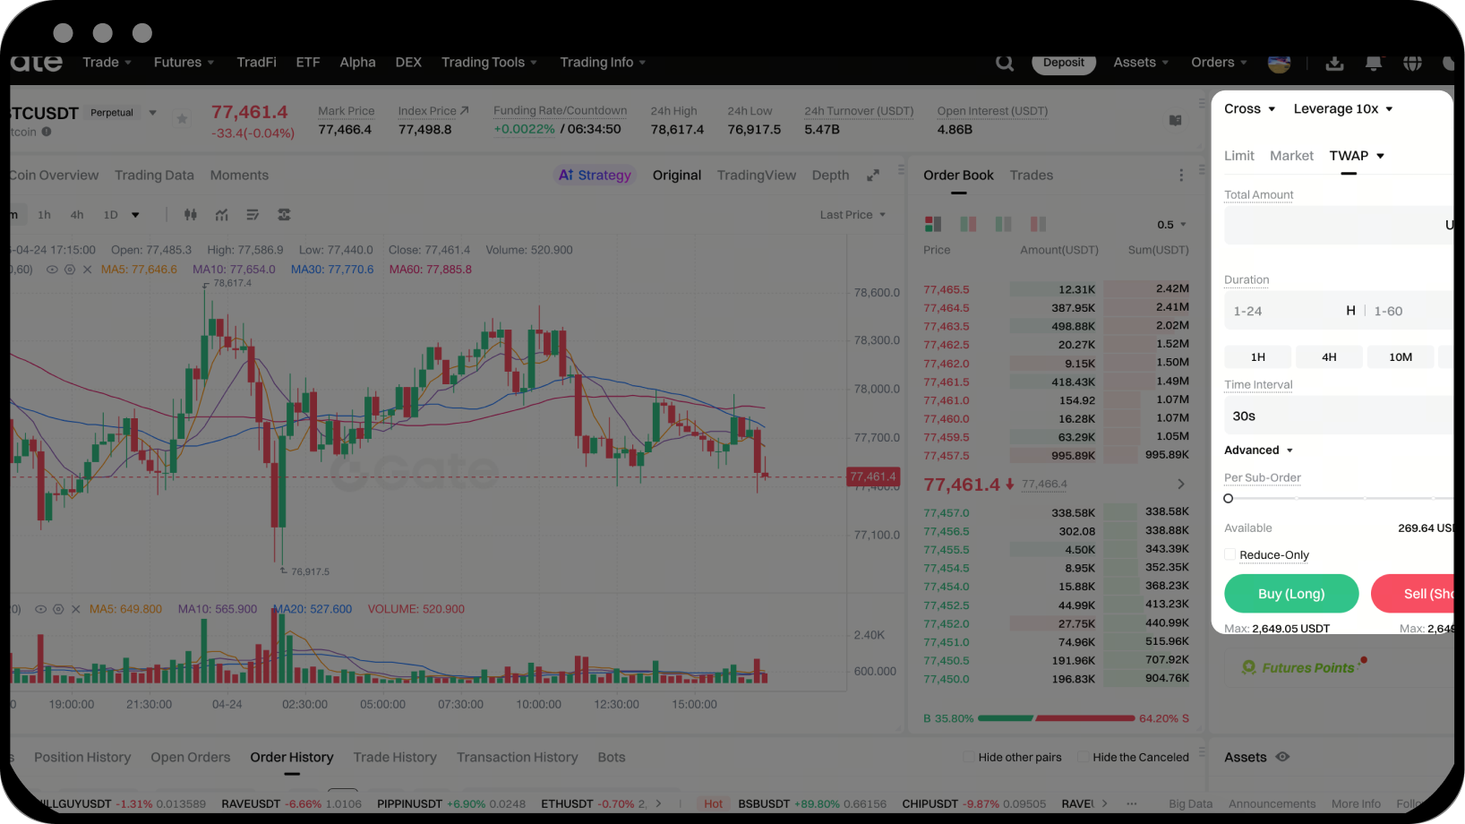Toggle Assets balance visibility eye icon
Screen dimensions: 1465x824
(x=1282, y=757)
